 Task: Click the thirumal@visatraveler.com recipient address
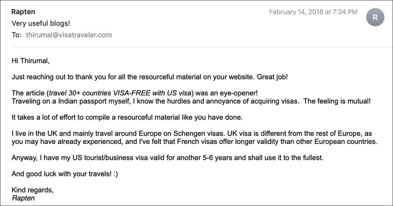coord(69,35)
